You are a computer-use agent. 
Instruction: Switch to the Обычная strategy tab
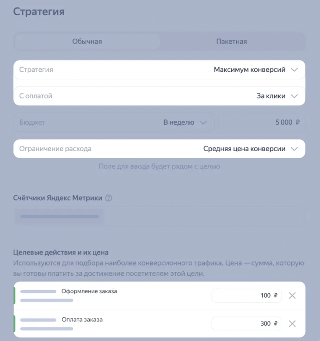pos(87,41)
